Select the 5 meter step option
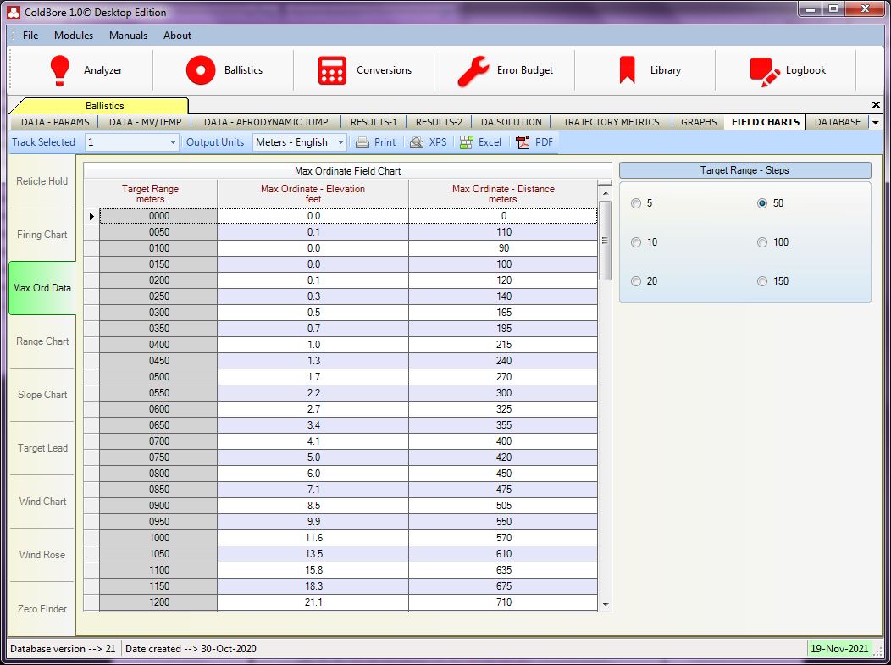891x665 pixels. point(636,203)
